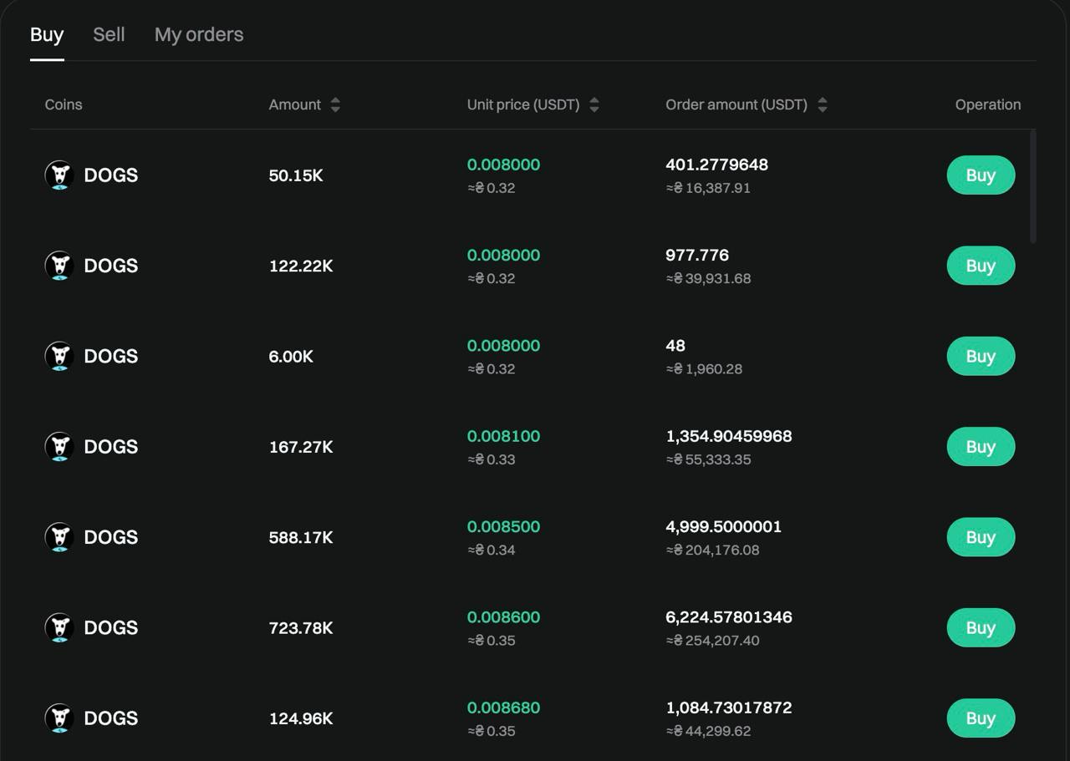The height and width of the screenshot is (761, 1070).
Task: Click ≈₴0.33 converted unit price
Action: coord(492,459)
